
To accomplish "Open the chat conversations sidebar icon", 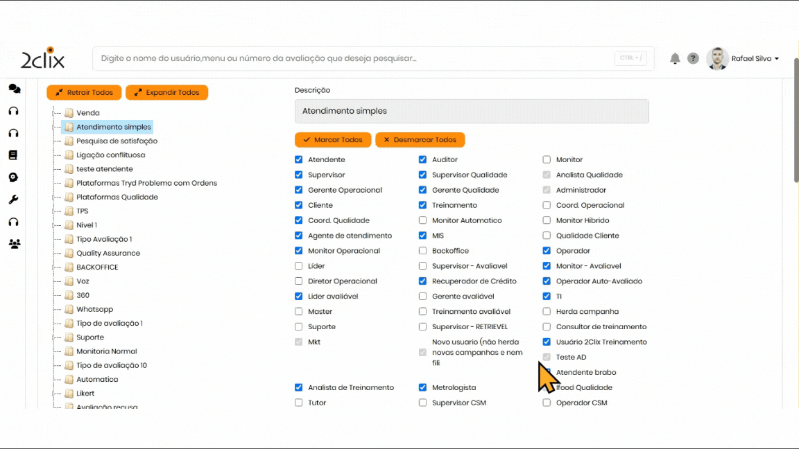I will point(14,89).
